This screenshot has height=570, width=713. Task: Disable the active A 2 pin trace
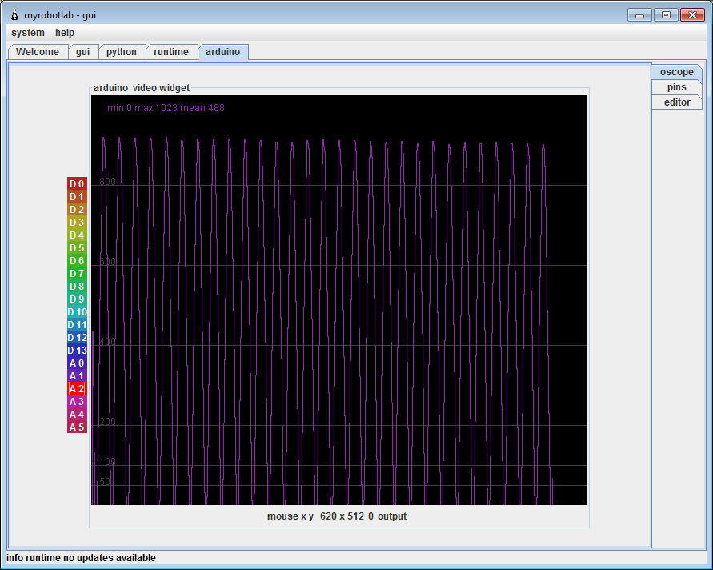tap(78, 389)
